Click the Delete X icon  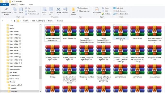click(59, 9)
